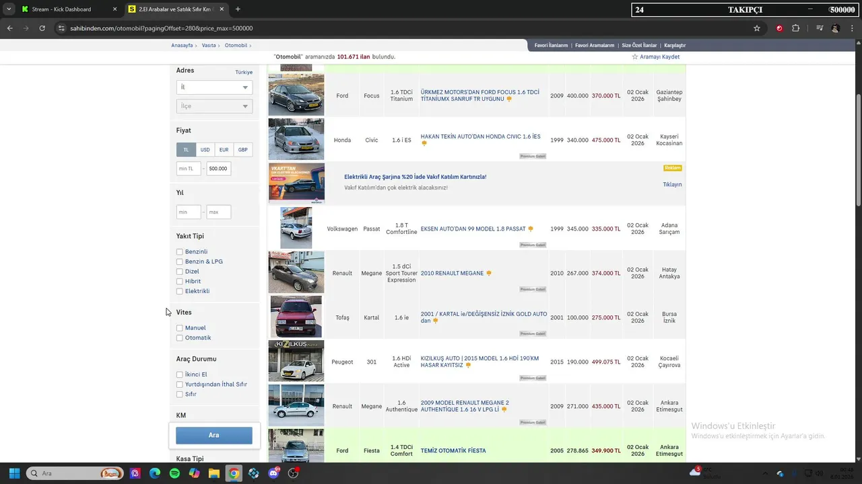This screenshot has height=484, width=862.
Task: Open the Türkiye address link
Action: coord(244,73)
